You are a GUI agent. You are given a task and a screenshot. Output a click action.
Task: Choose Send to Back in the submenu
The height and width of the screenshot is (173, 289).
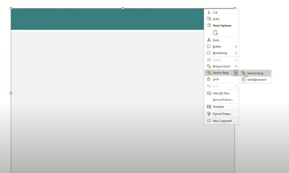[255, 73]
